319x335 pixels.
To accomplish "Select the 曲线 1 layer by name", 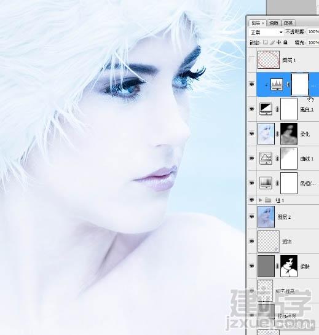I will [307, 159].
